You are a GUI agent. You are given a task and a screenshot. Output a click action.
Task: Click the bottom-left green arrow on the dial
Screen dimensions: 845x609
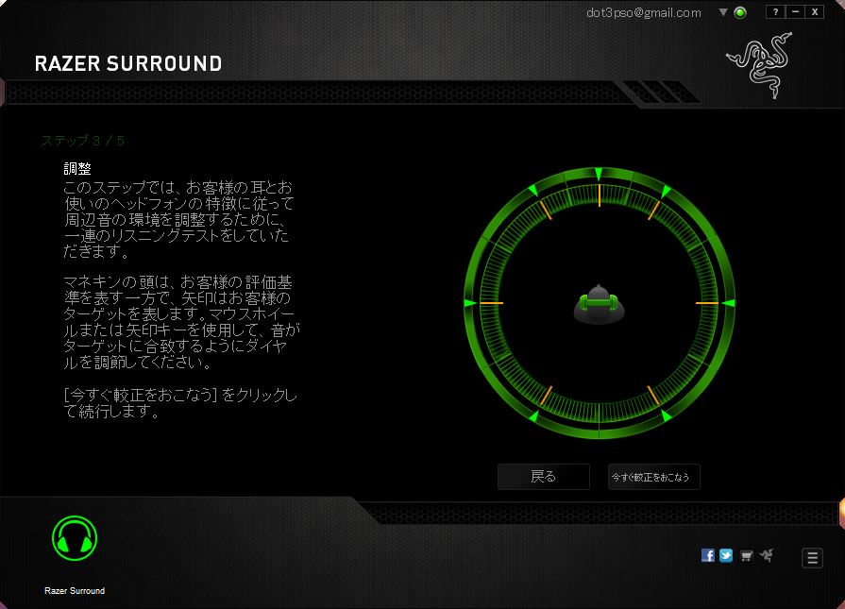click(x=533, y=416)
